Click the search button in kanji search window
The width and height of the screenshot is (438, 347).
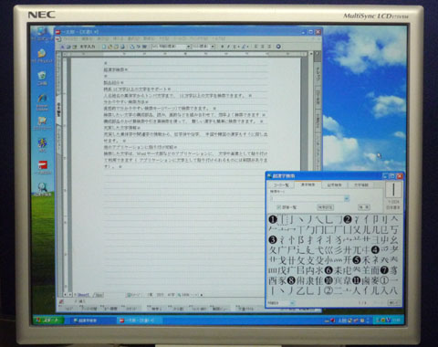(363, 207)
